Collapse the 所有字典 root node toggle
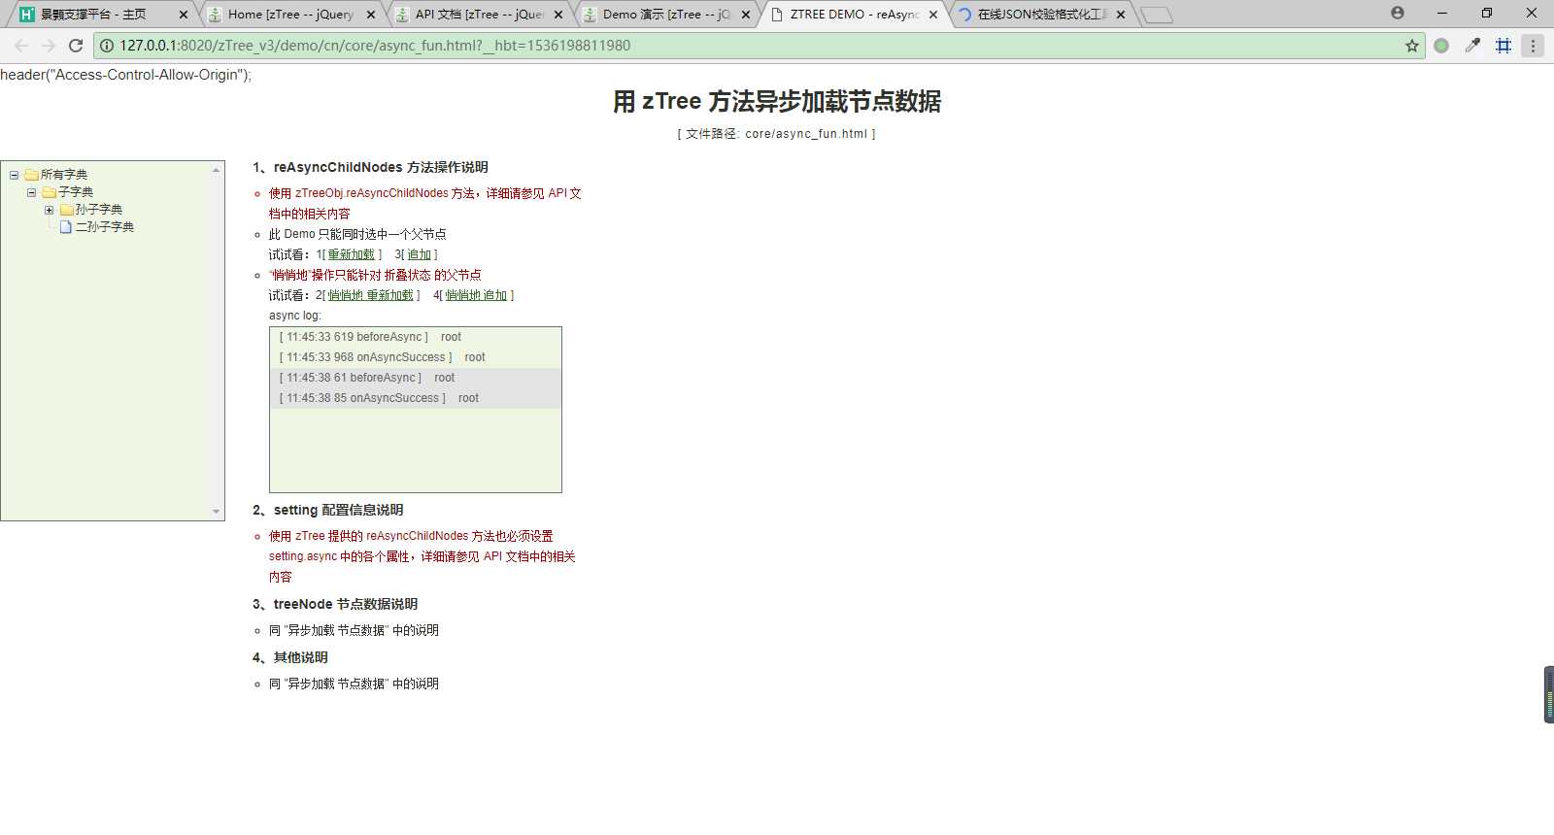 pos(15,175)
